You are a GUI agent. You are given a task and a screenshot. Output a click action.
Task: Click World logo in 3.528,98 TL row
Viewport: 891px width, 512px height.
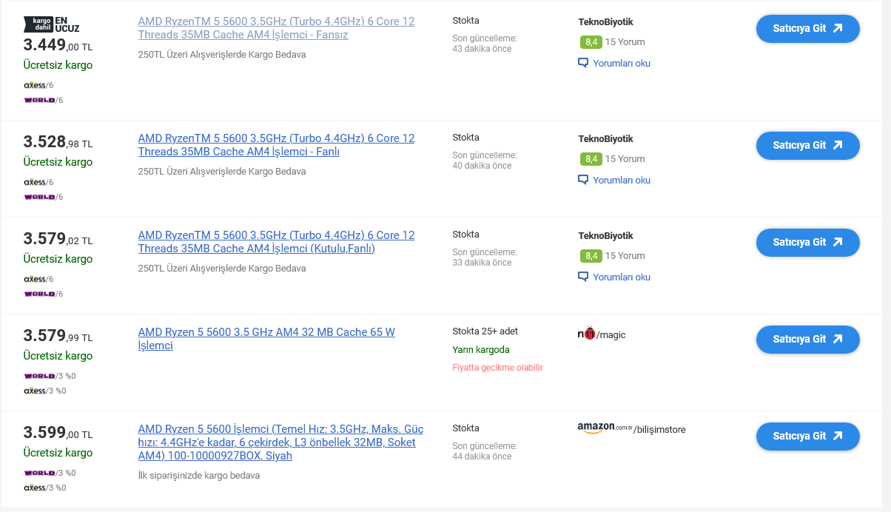click(x=39, y=197)
